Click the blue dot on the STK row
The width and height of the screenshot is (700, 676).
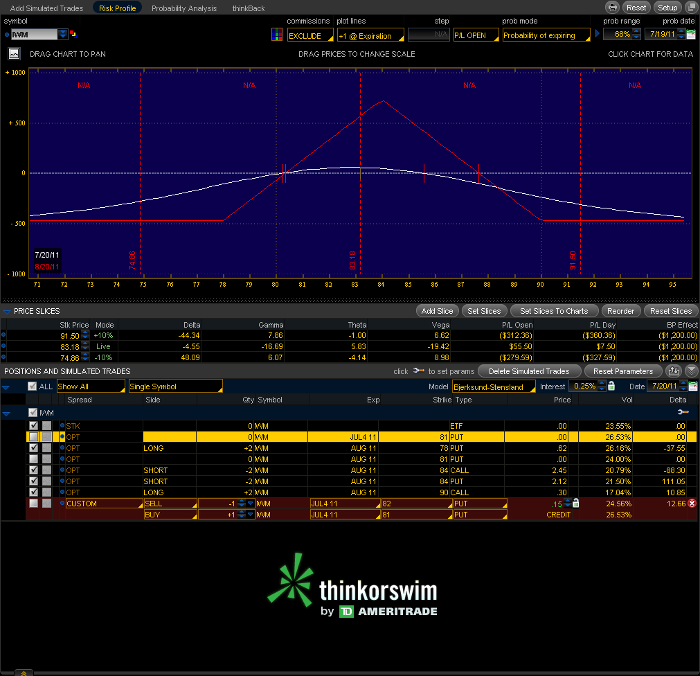point(62,425)
